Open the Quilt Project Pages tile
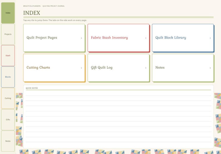Screen dimensions: 221x154 pos(54,38)
